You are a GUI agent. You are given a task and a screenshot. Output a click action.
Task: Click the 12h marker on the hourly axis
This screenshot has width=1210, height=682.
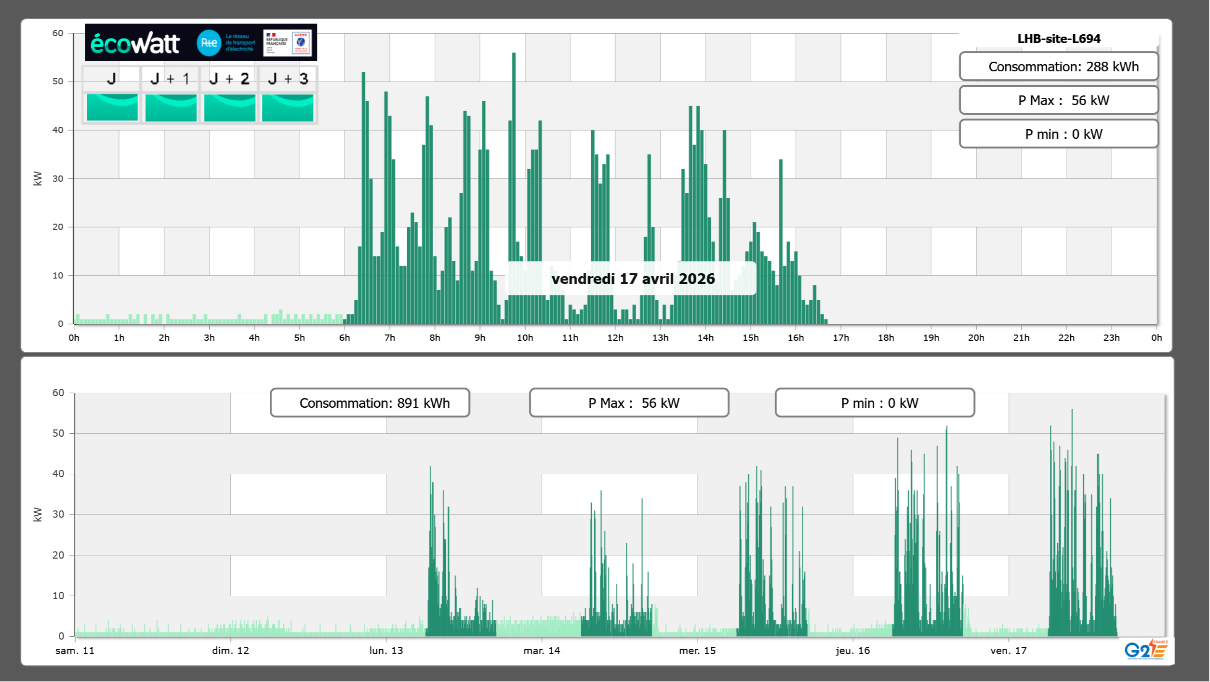click(x=615, y=338)
